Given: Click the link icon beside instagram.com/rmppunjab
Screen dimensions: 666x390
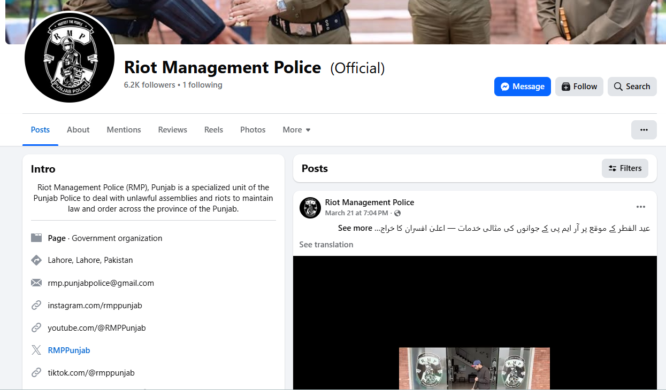Looking at the screenshot, I should coord(36,306).
